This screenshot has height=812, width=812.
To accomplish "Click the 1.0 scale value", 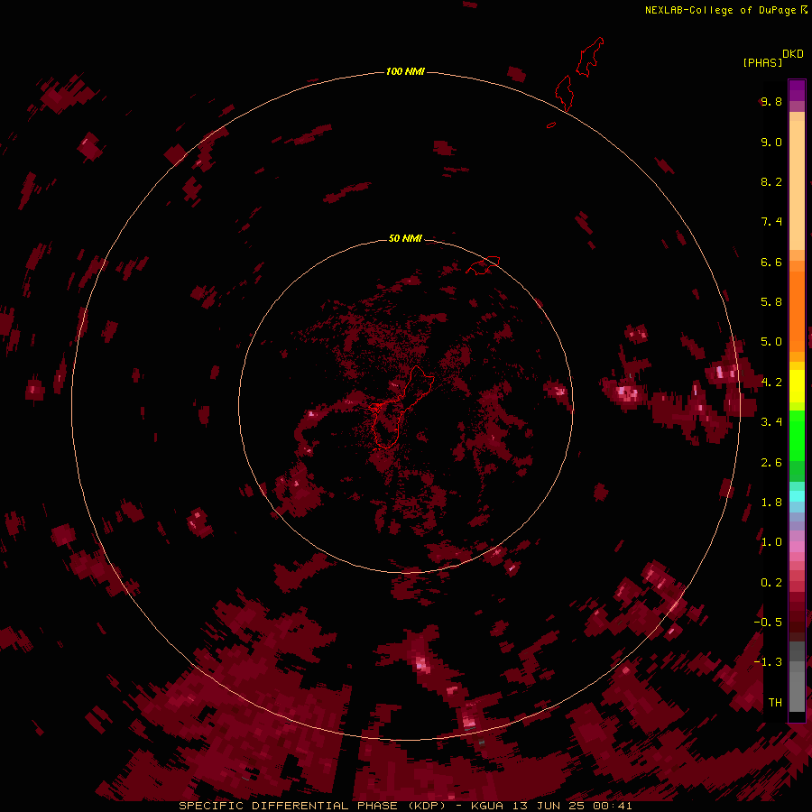I will click(771, 542).
